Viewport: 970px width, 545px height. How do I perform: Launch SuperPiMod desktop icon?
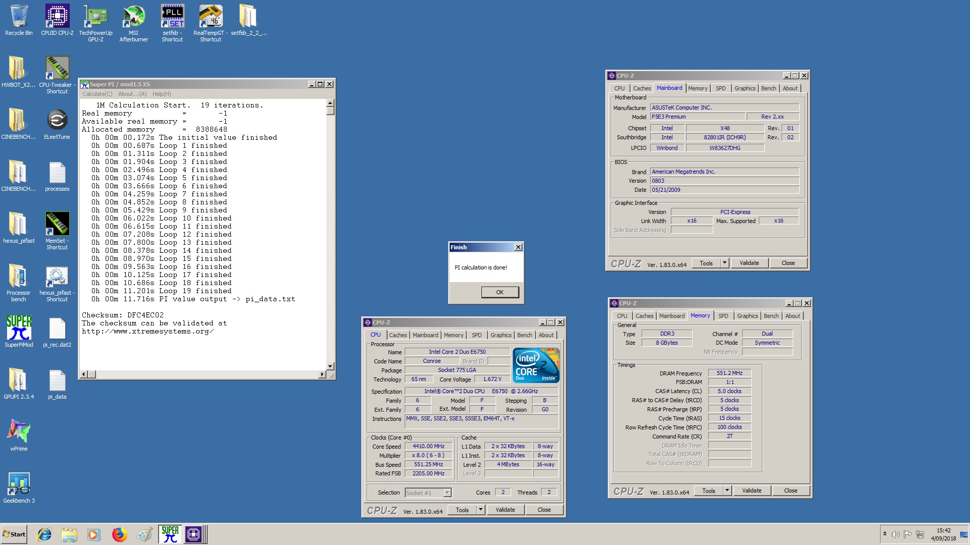tap(19, 332)
